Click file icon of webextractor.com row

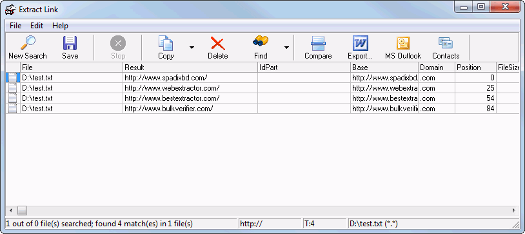pyautogui.click(x=13, y=88)
